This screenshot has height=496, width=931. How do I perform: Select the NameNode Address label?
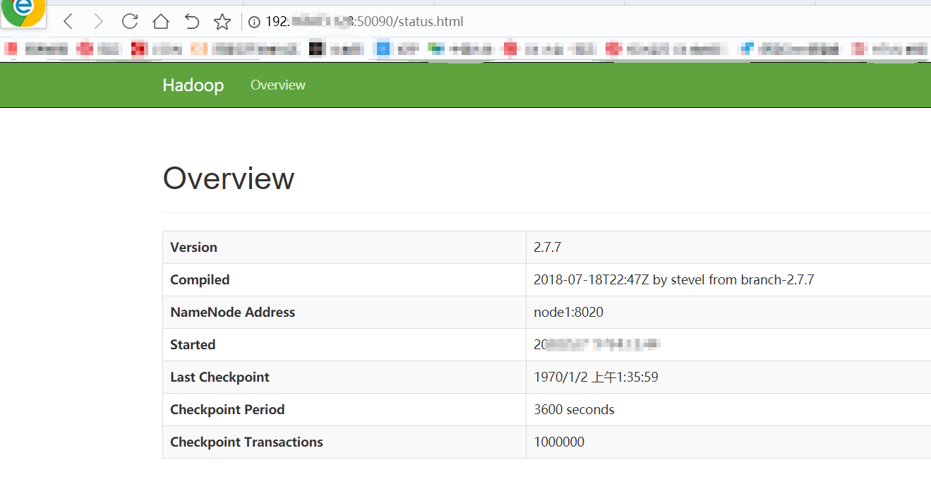pyautogui.click(x=232, y=313)
